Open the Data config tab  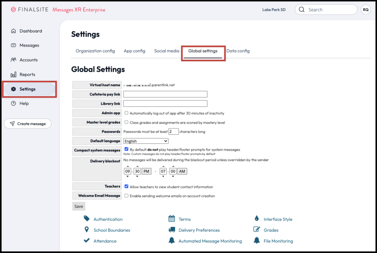(x=238, y=51)
